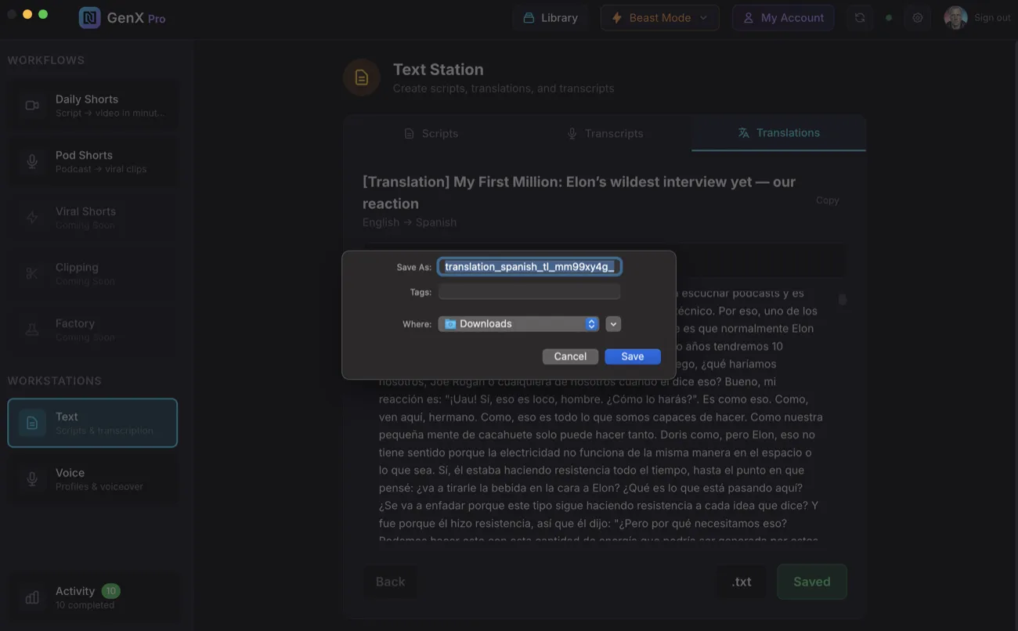This screenshot has height=631, width=1018.
Task: Open the Downloads location dropdown
Action: pos(518,323)
